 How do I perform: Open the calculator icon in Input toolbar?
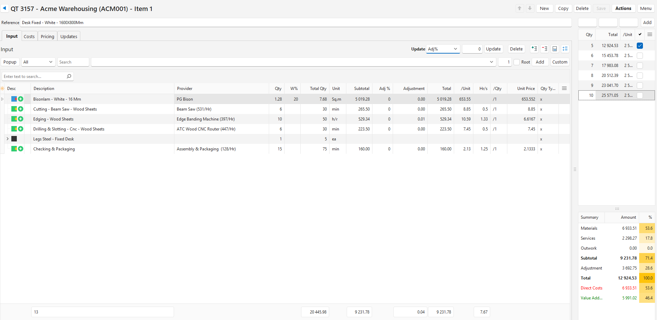[x=555, y=49]
